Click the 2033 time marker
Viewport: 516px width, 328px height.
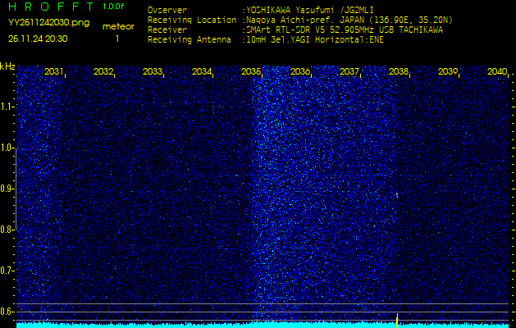click(x=153, y=71)
